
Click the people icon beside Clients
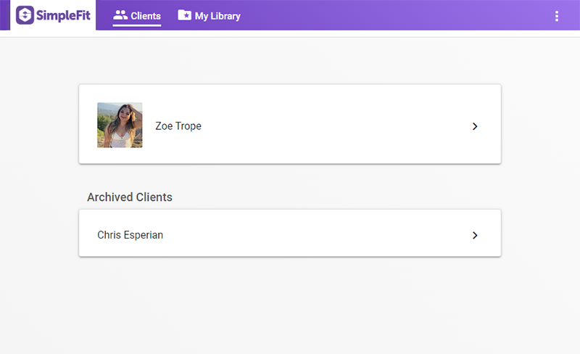tap(120, 15)
